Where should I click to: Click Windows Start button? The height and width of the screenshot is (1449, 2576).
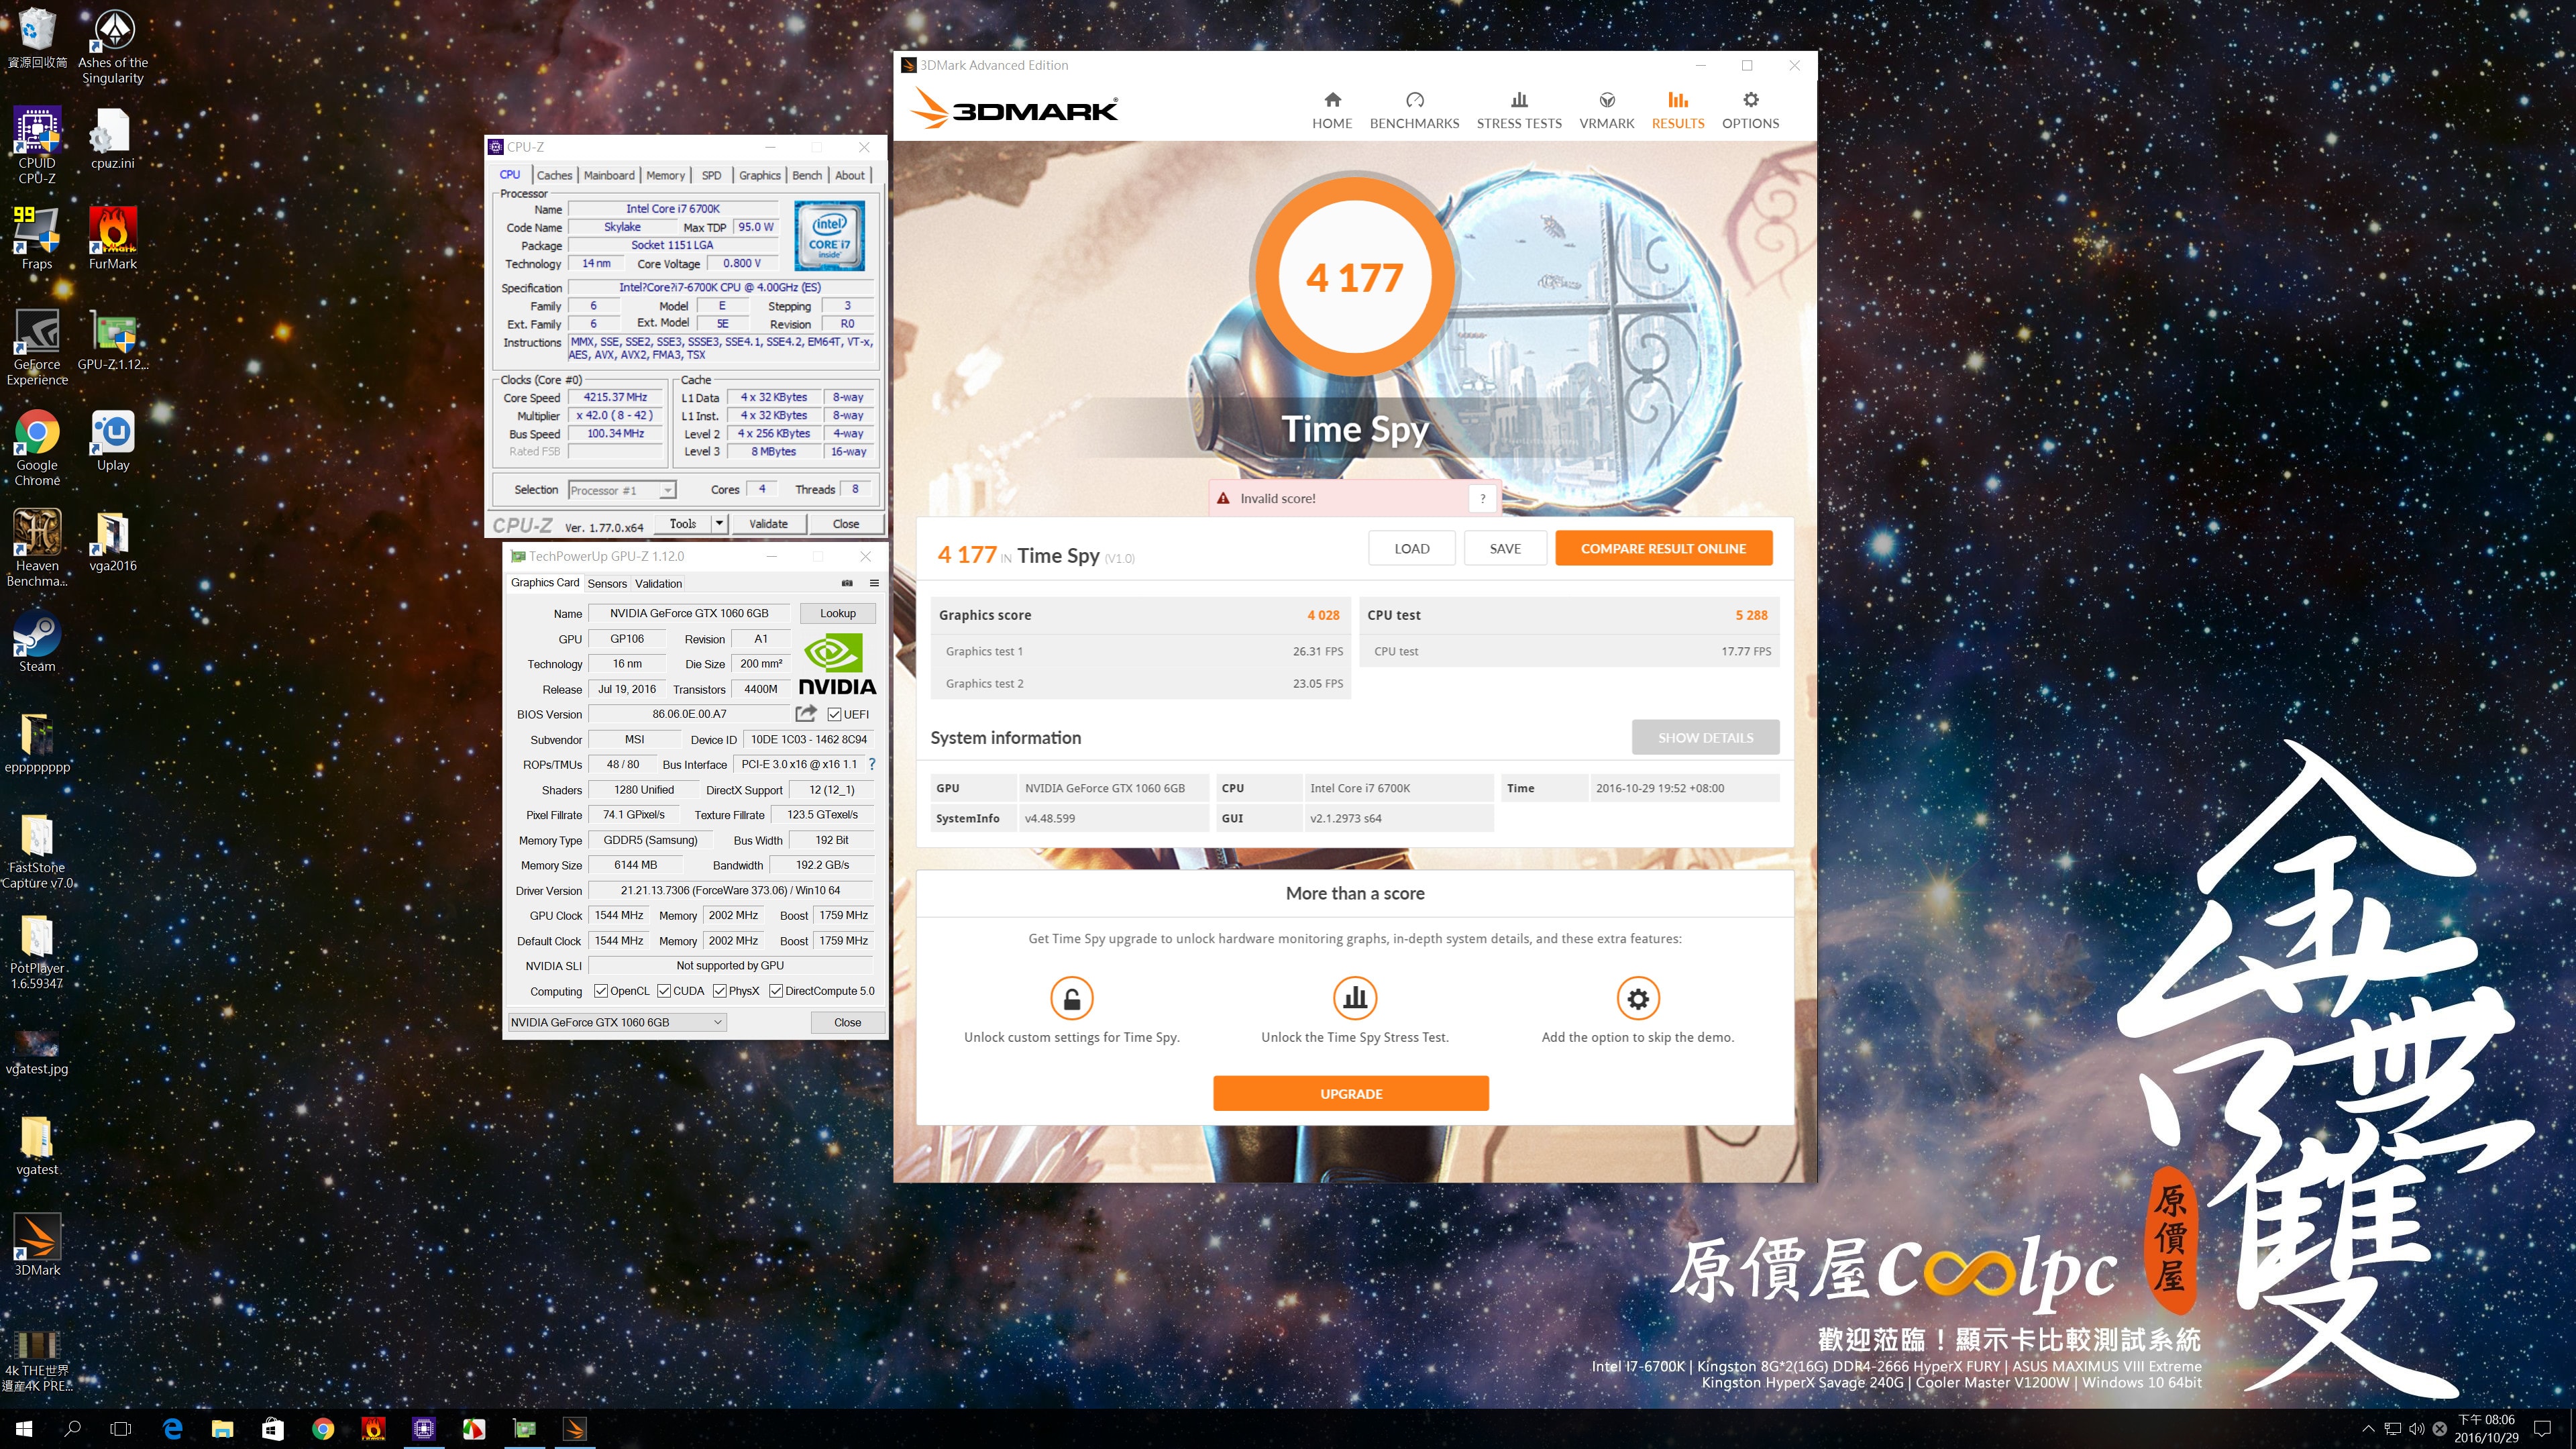coord(24,1429)
